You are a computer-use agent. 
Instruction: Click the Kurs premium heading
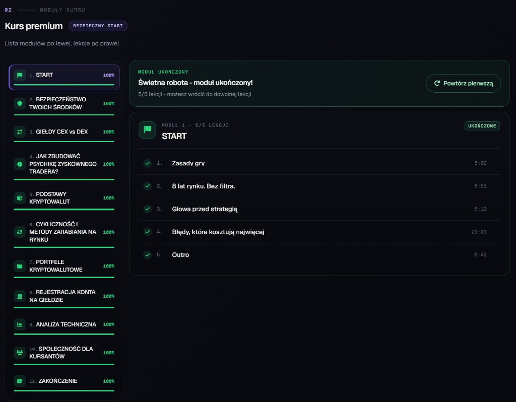click(34, 26)
